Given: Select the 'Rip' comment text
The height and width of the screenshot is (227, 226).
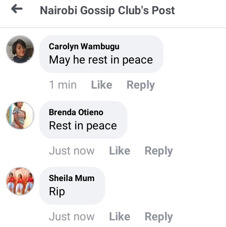Looking at the screenshot, I should pyautogui.click(x=57, y=191).
